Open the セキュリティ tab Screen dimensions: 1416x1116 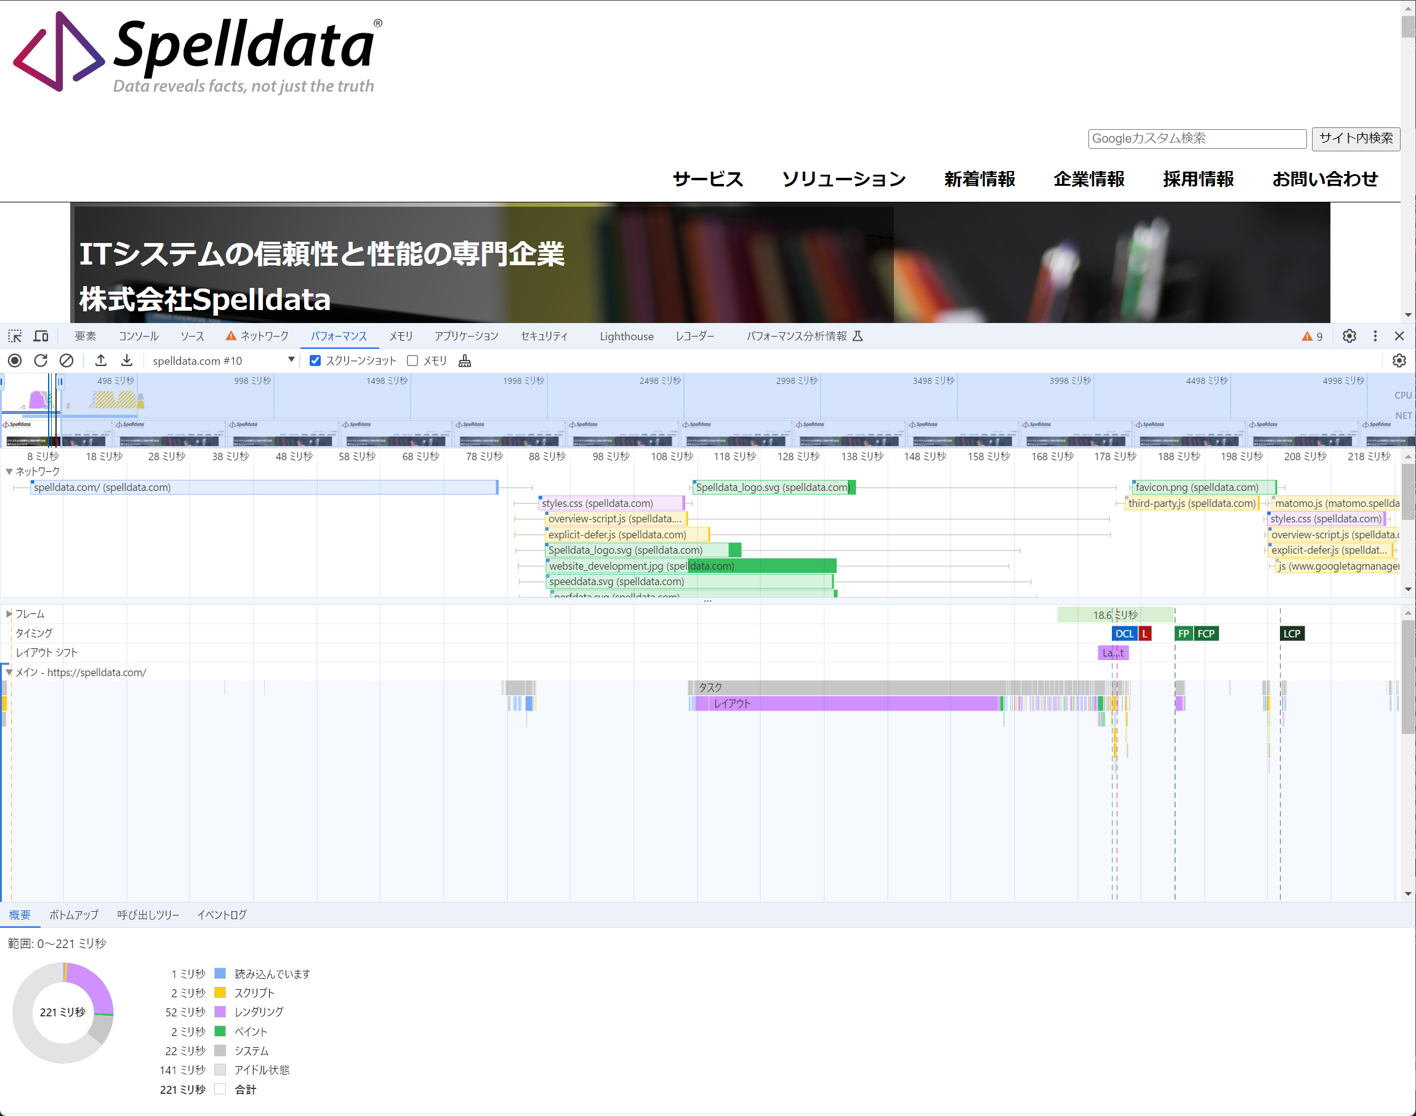544,336
